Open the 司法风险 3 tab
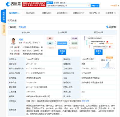 pos(31,13)
